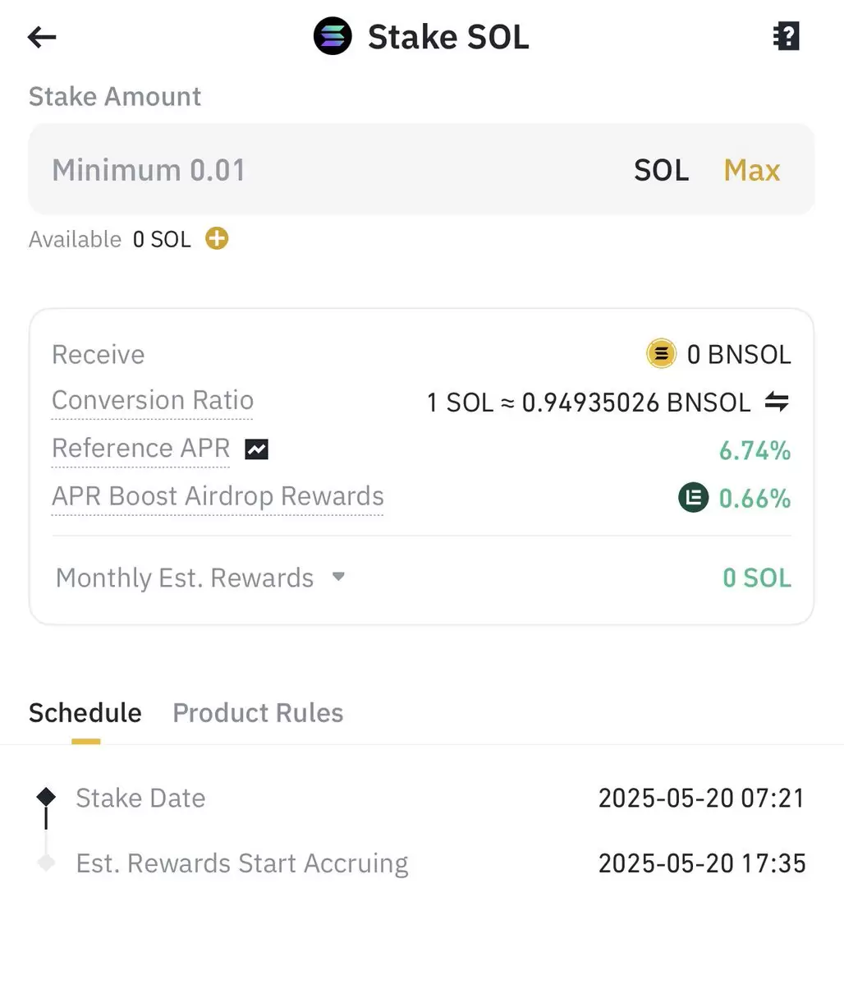Open APR Boost Airdrop Rewards details
Image resolution: width=844 pixels, height=985 pixels.
(x=218, y=497)
